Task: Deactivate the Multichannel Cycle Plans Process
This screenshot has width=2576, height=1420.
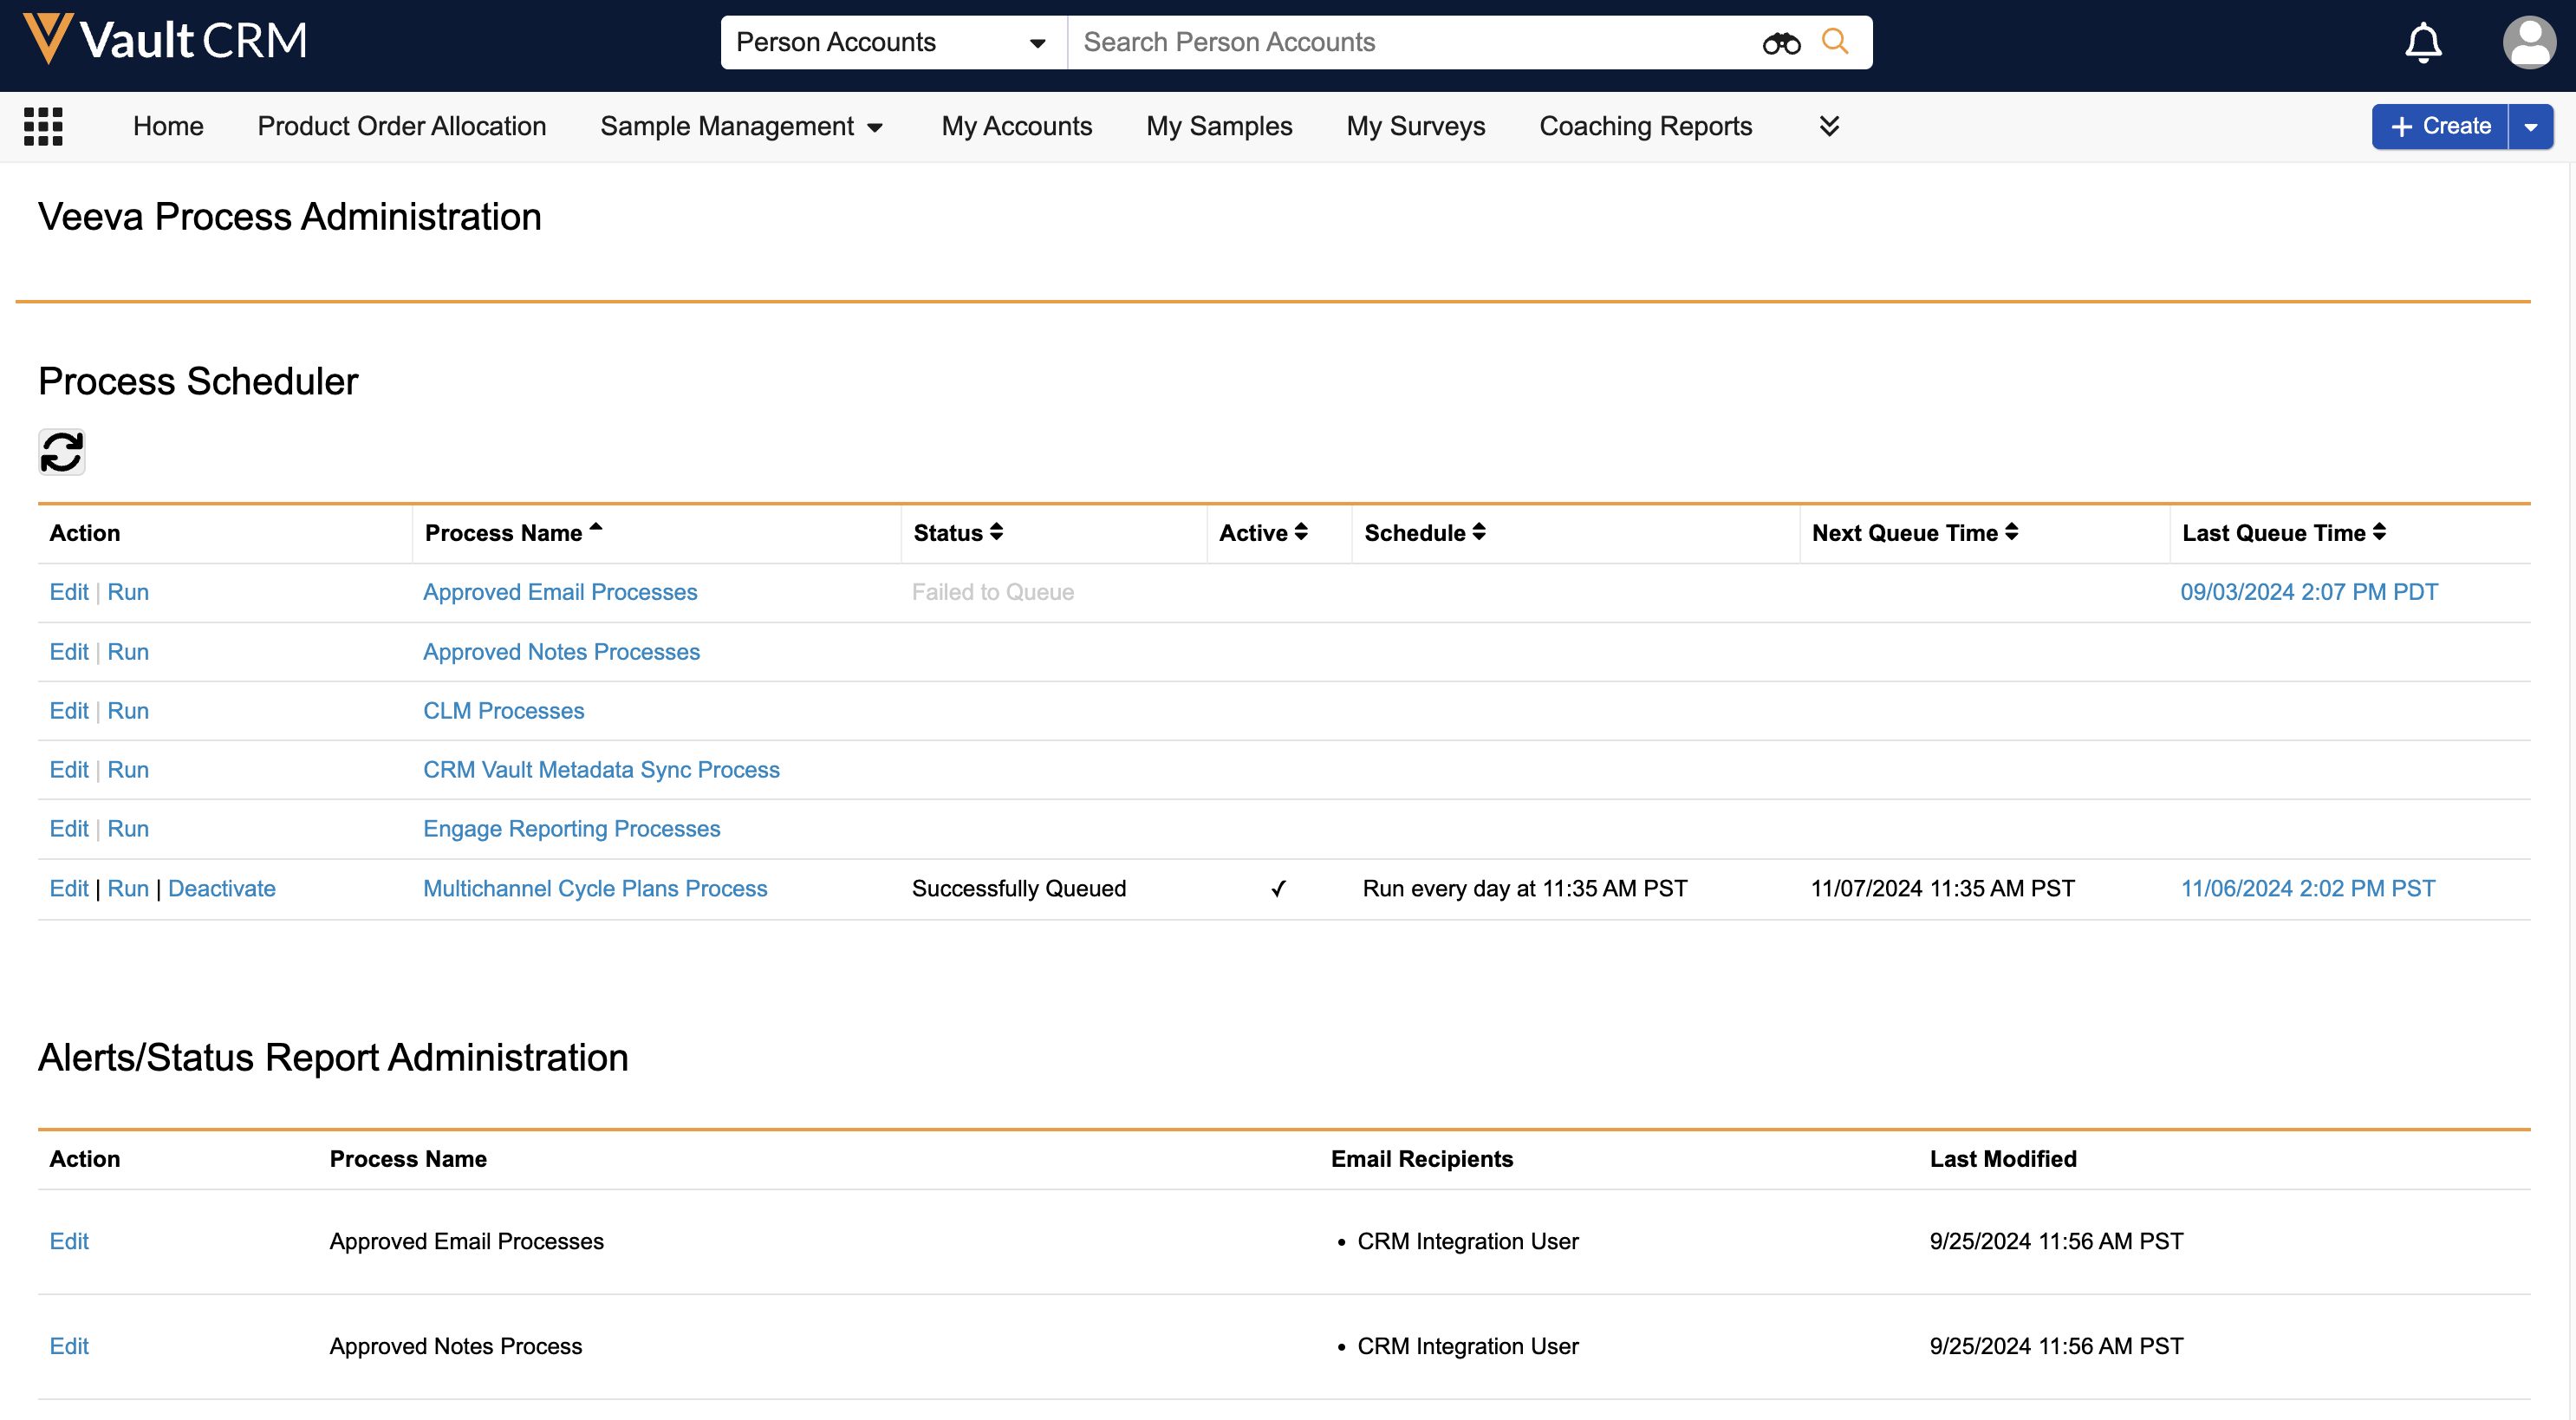Action: point(221,888)
